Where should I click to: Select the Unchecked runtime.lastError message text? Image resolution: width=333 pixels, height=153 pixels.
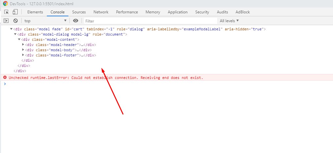pyautogui.click(x=106, y=78)
